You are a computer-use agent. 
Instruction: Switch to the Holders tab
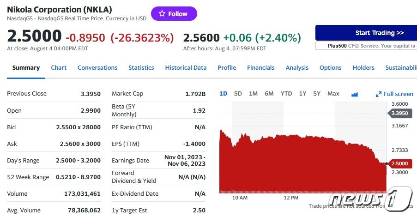coord(363,67)
